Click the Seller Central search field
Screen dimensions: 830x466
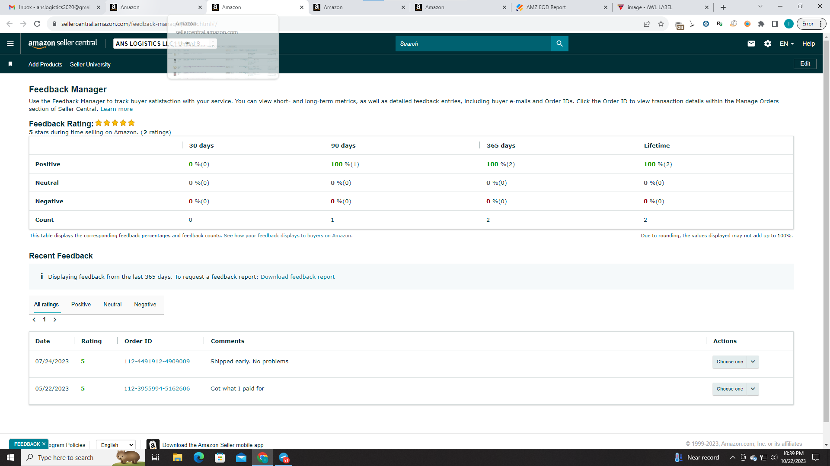pyautogui.click(x=473, y=44)
